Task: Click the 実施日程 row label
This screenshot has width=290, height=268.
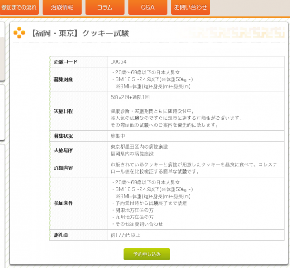Action: pos(63,111)
